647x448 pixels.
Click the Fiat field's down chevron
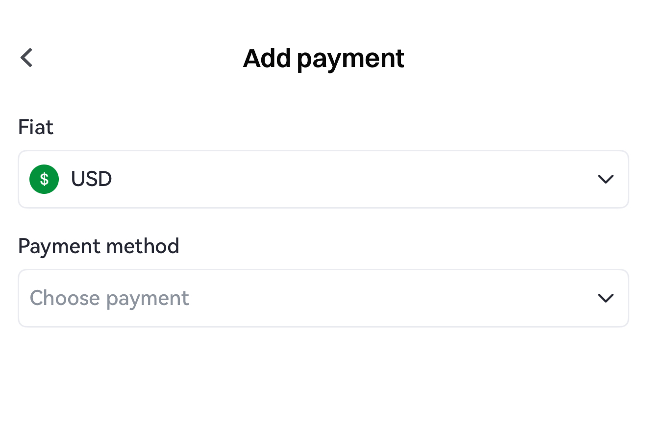point(606,179)
